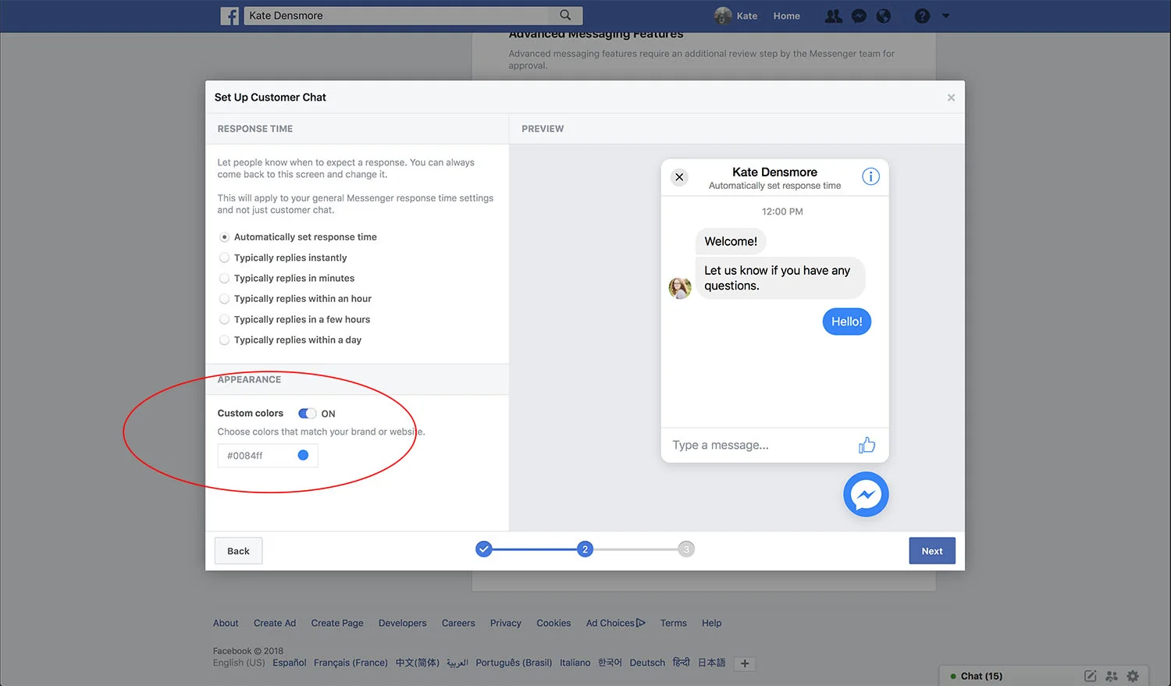The width and height of the screenshot is (1171, 686).
Task: Click the Next button
Action: pos(932,551)
